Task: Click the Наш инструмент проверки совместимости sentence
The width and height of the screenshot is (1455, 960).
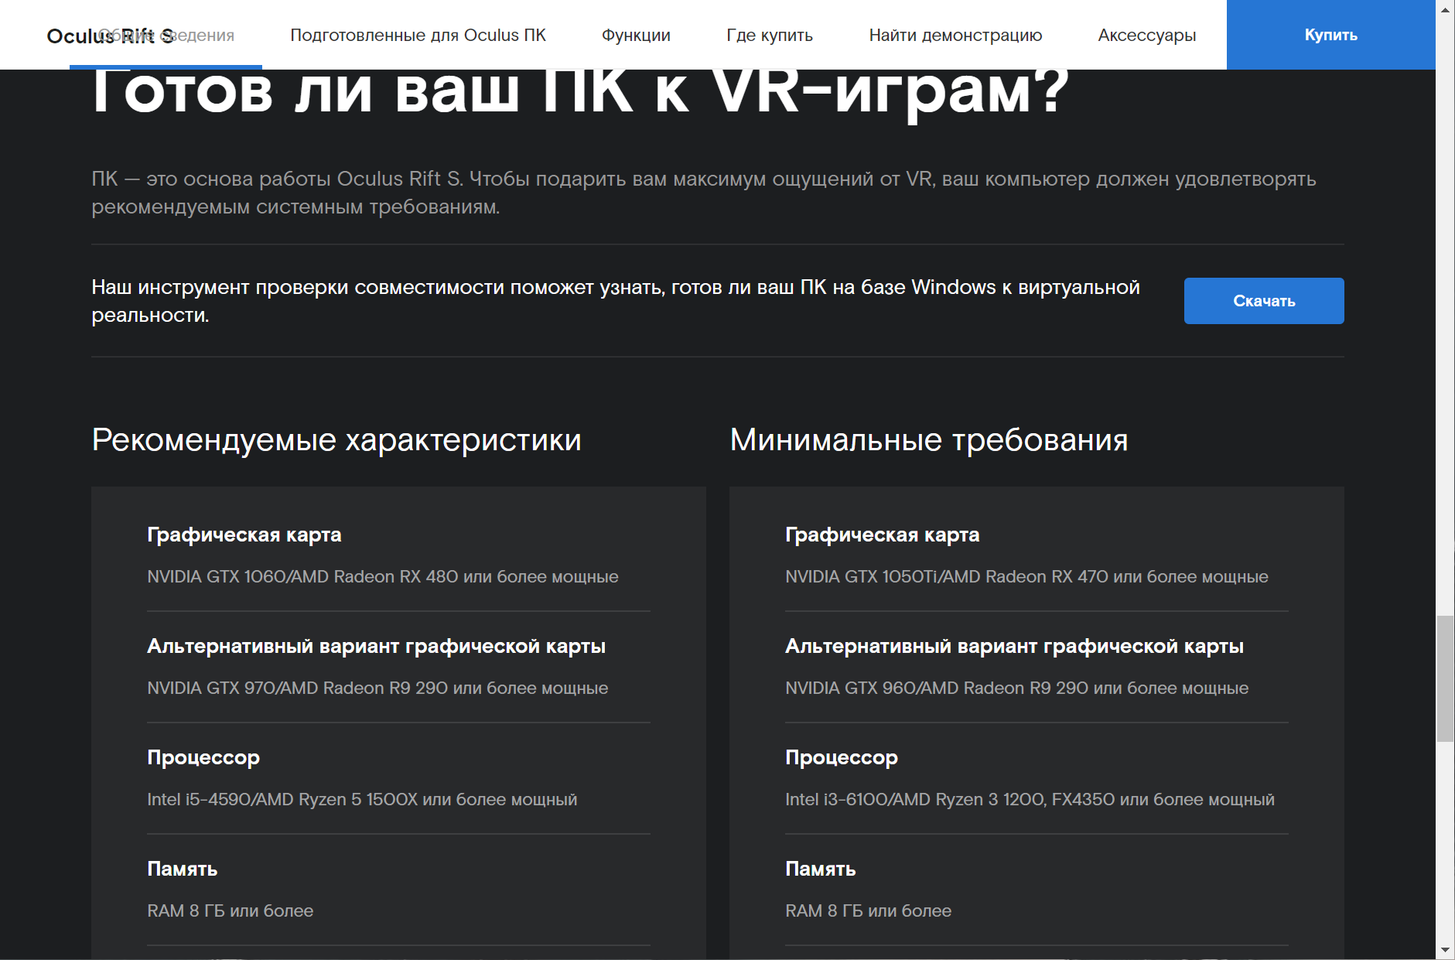Action: point(616,301)
